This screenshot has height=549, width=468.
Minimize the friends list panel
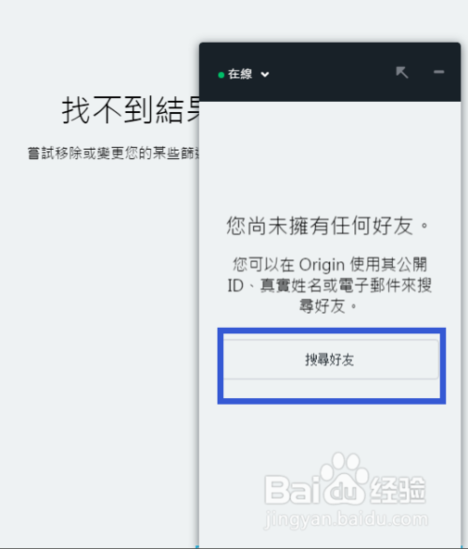439,72
